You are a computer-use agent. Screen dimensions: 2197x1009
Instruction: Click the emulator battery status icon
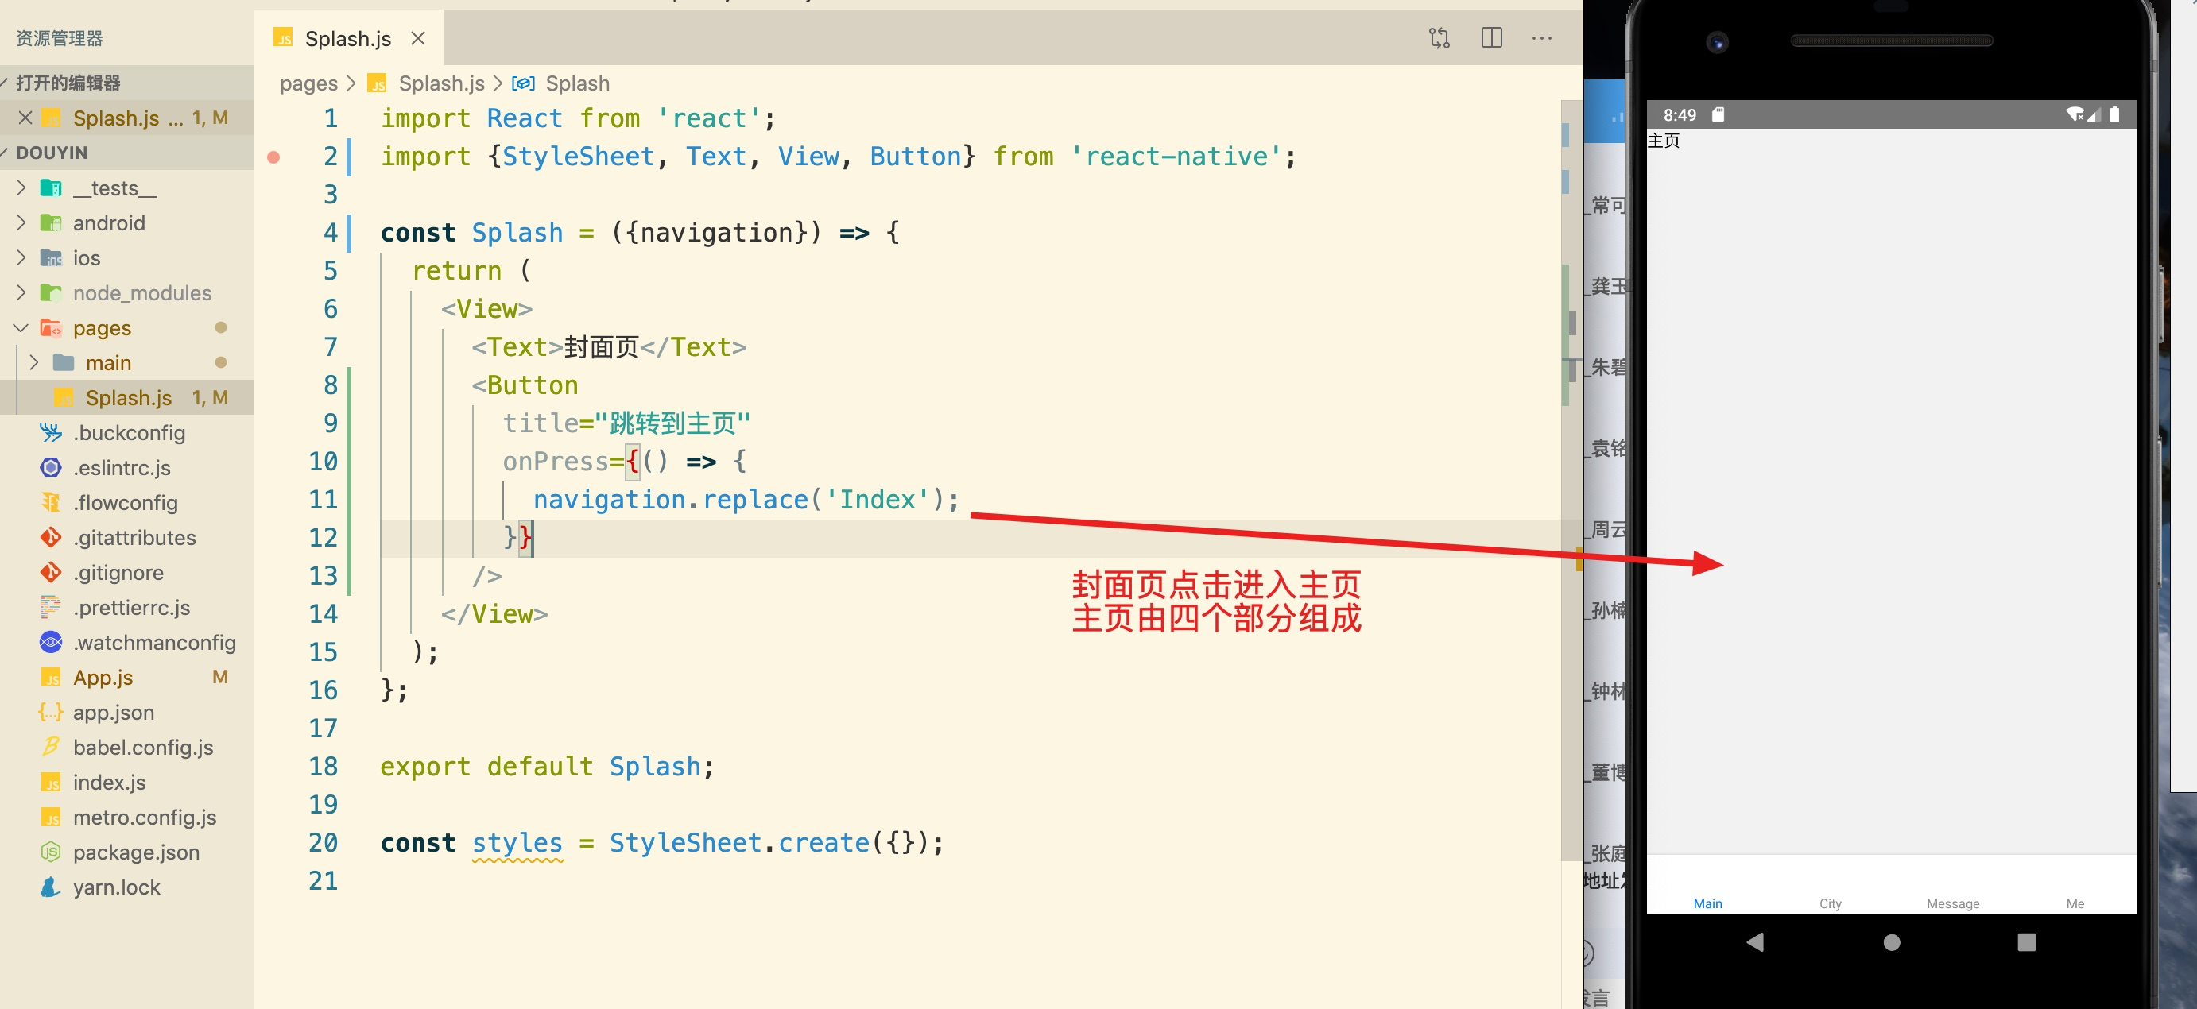click(x=2114, y=114)
